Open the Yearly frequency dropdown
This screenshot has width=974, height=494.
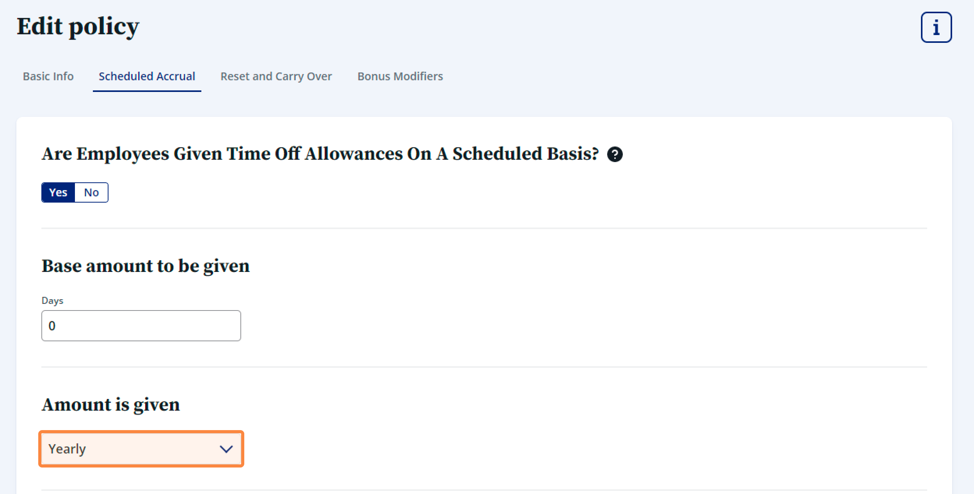click(x=141, y=449)
